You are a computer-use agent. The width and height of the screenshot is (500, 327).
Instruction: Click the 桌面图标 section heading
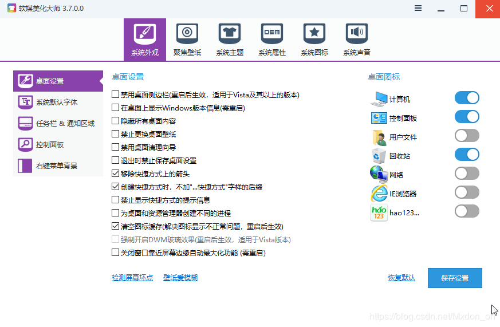click(384, 77)
